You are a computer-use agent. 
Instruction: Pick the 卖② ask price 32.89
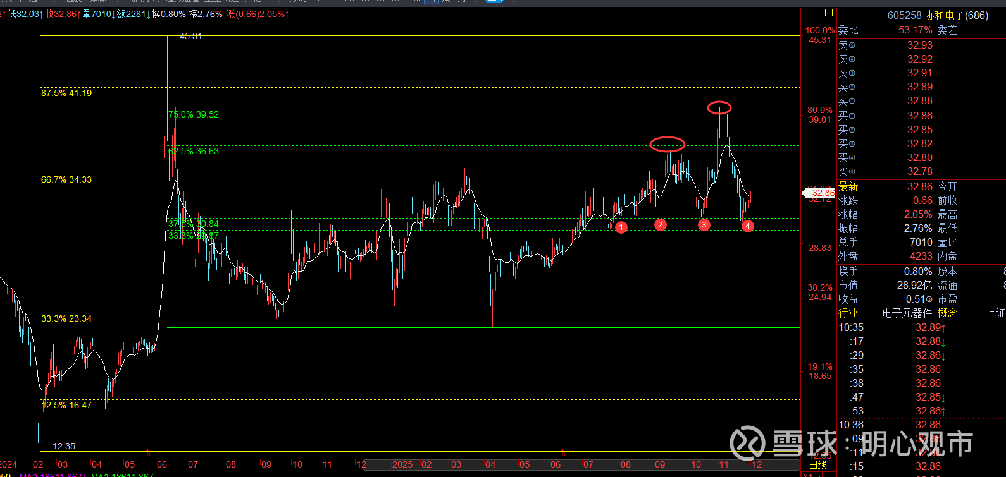920,87
